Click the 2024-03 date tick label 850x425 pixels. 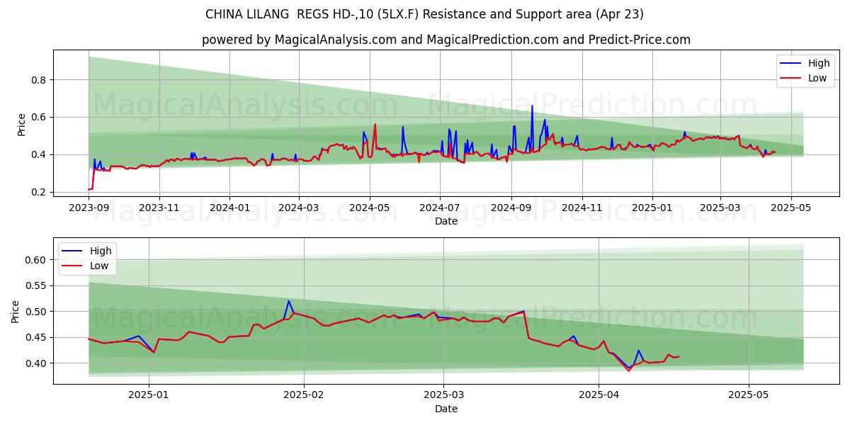tap(299, 208)
